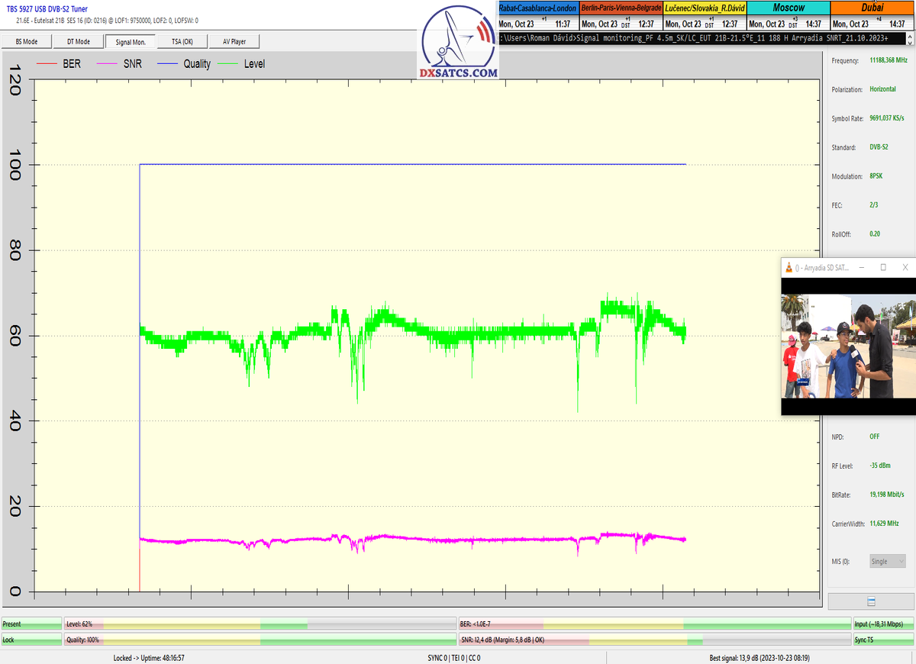Switch to the BS Mode tab
This screenshot has width=916, height=664.
point(26,41)
